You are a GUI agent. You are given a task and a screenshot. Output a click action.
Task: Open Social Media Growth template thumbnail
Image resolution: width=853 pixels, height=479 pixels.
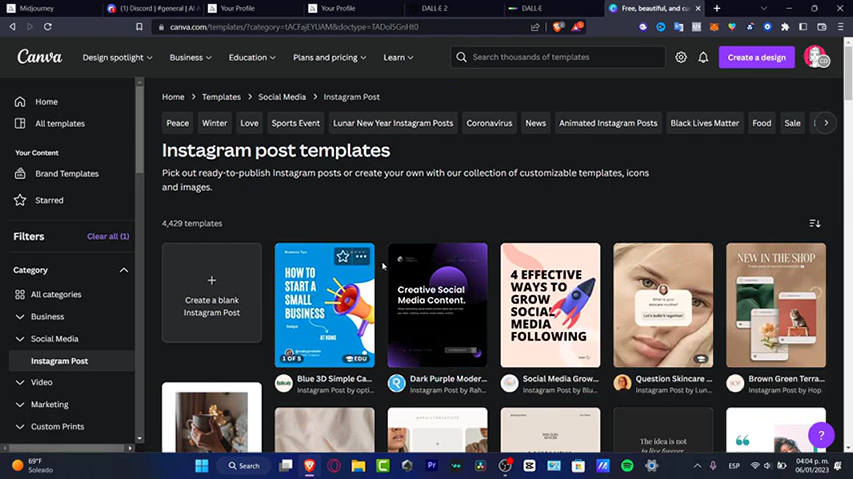[x=550, y=305]
